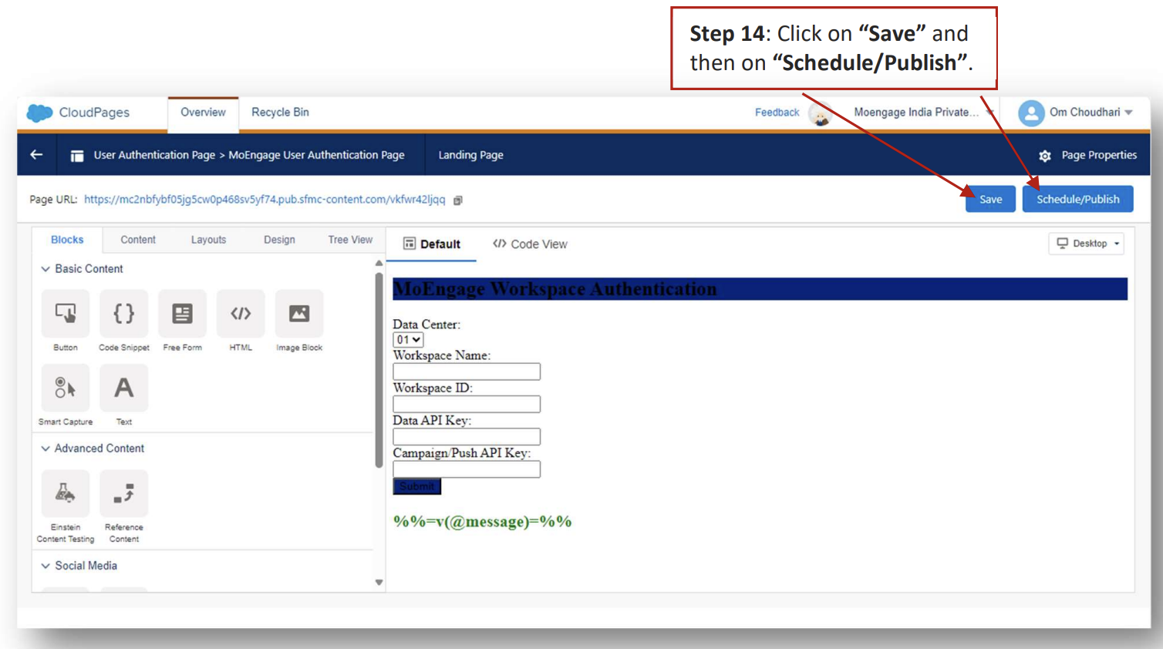Select the HTML block
The image size is (1163, 649).
[241, 314]
